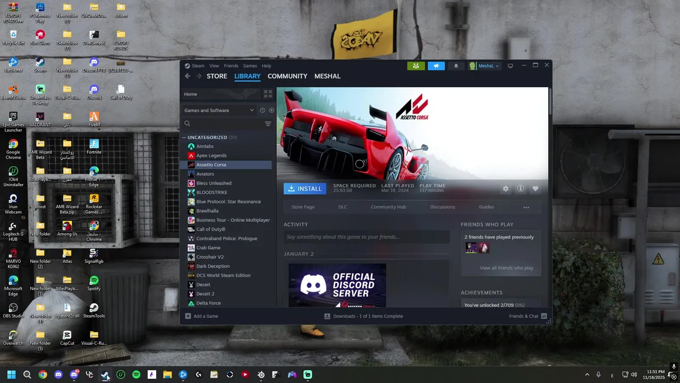Open taskbar File Explorer icon
Image resolution: width=680 pixels, height=383 pixels.
click(167, 374)
